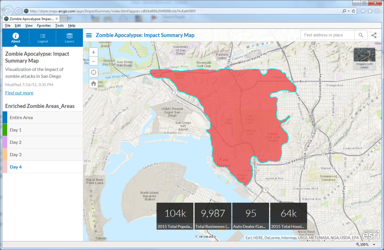384x250 pixels.
Task: Toggle the hamburger menu icon
Action: (x=89, y=35)
